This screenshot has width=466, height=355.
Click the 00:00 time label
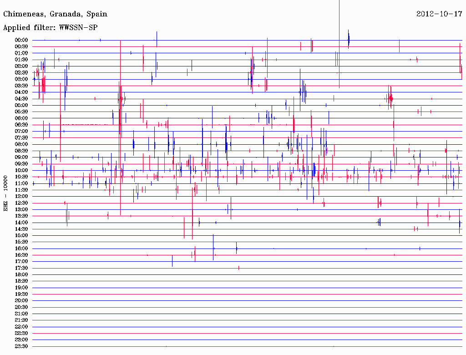click(21, 40)
